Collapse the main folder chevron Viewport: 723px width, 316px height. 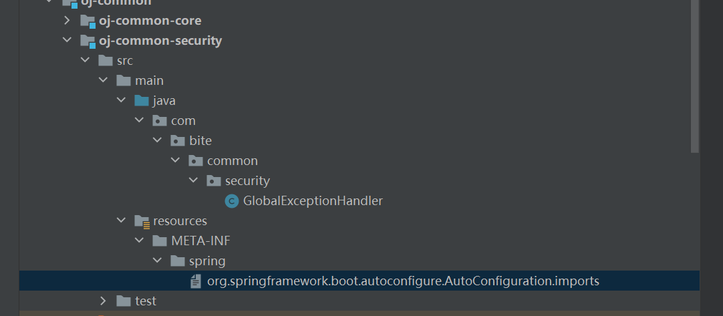click(103, 80)
